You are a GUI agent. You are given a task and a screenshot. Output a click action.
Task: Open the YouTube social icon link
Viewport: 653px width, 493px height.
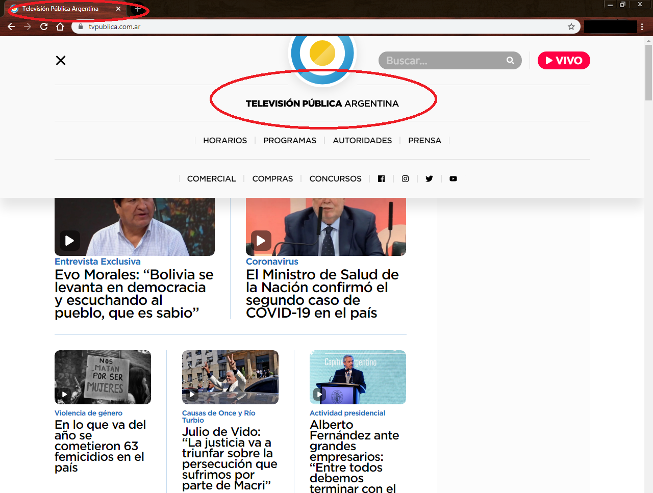coord(453,179)
